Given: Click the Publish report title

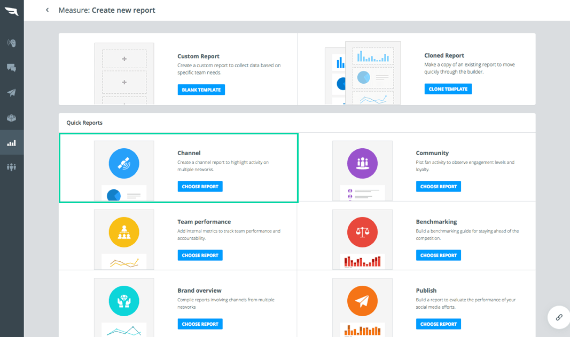Looking at the screenshot, I should click(426, 291).
